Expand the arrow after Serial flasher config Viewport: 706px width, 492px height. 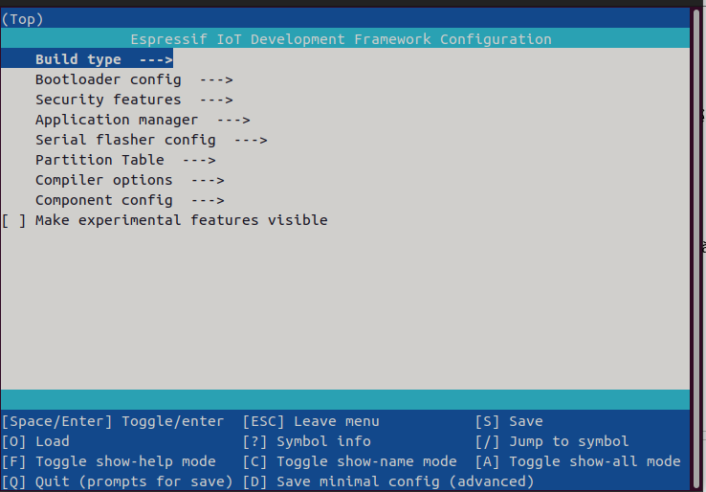[251, 140]
